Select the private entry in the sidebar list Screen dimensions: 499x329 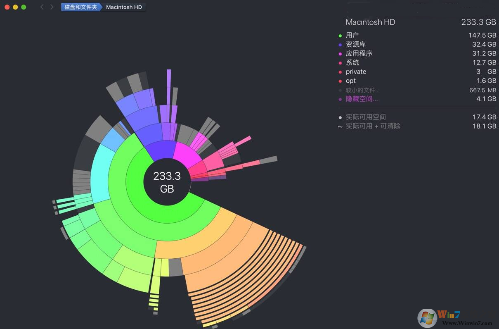pos(355,72)
